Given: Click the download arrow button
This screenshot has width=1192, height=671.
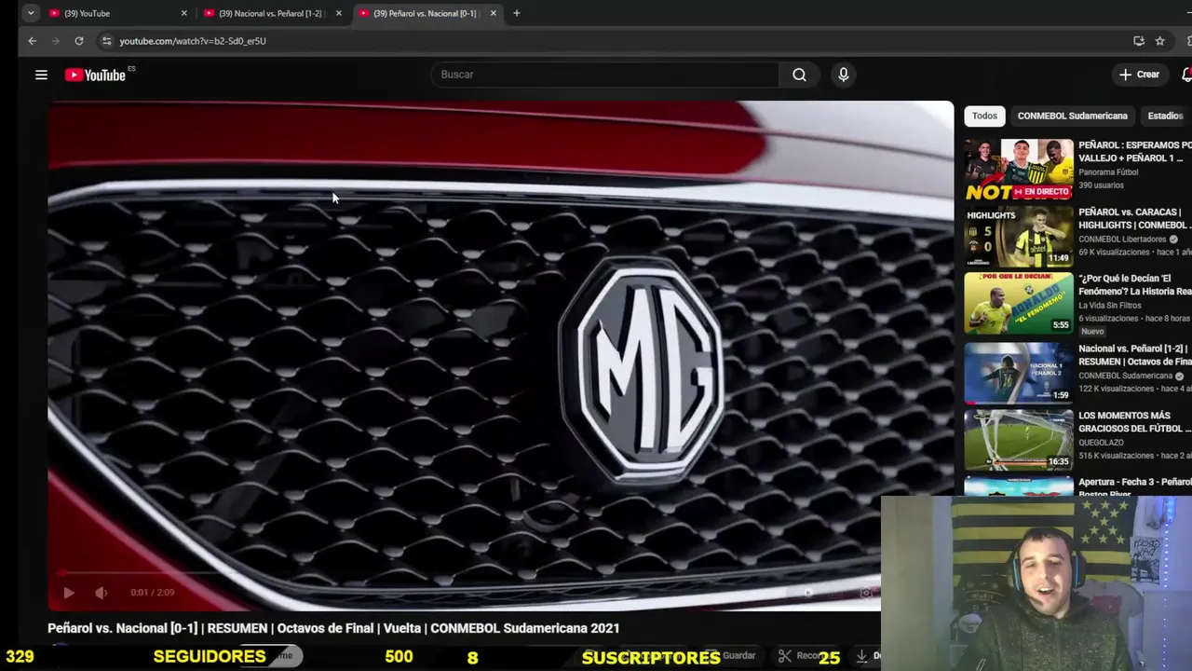Looking at the screenshot, I should tap(862, 656).
